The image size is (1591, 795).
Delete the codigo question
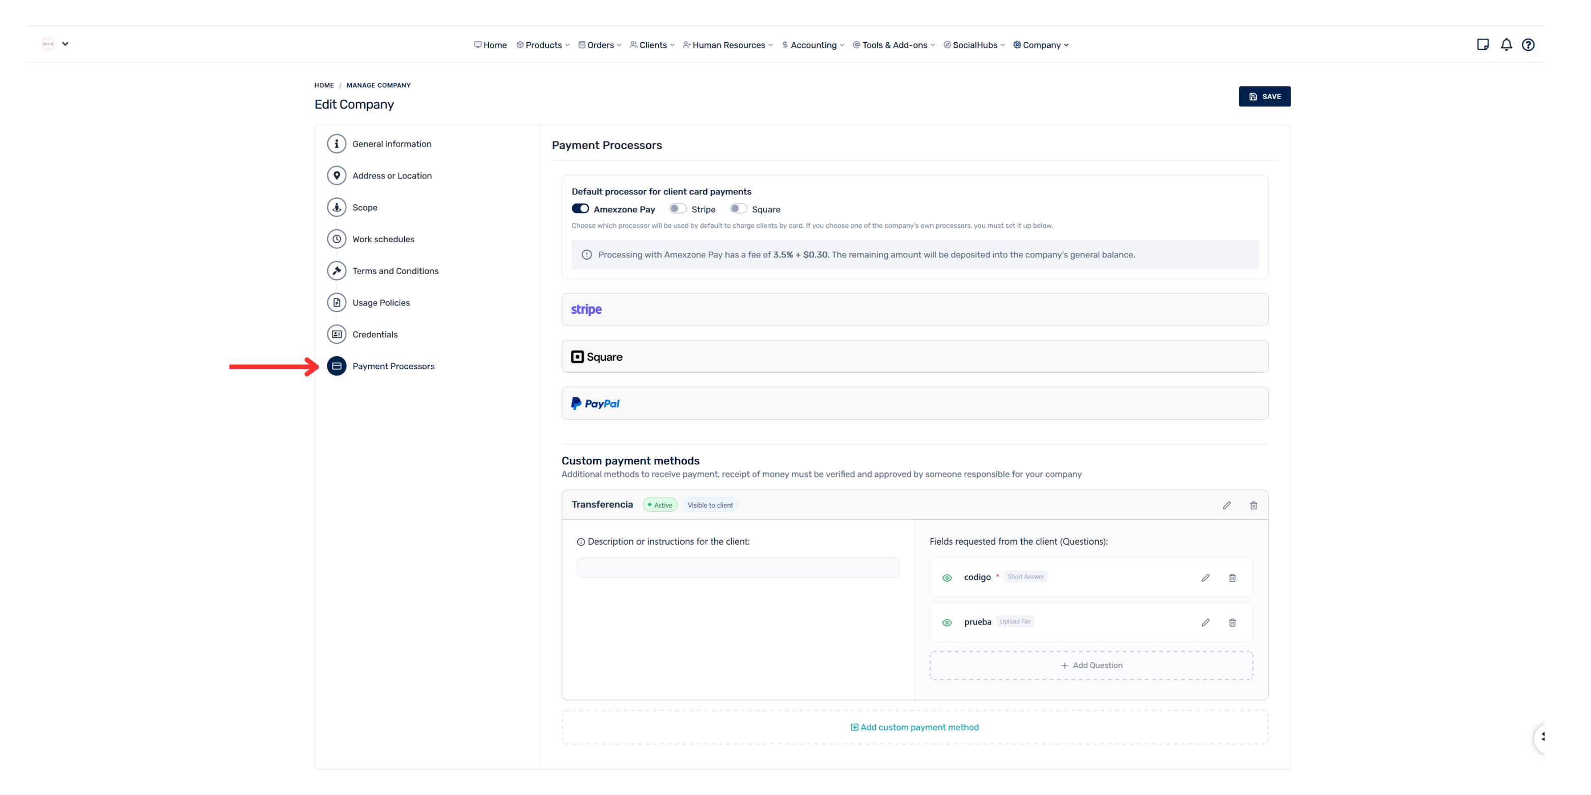point(1232,578)
